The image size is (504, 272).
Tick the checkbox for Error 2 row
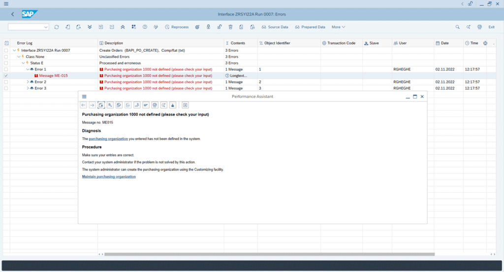(x=6, y=82)
